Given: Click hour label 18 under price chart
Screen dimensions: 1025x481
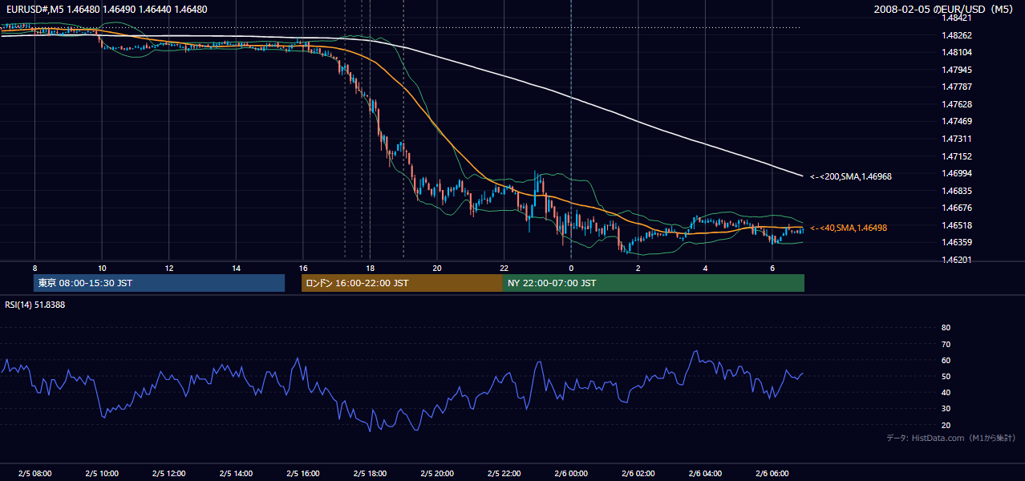Looking at the screenshot, I should (370, 268).
